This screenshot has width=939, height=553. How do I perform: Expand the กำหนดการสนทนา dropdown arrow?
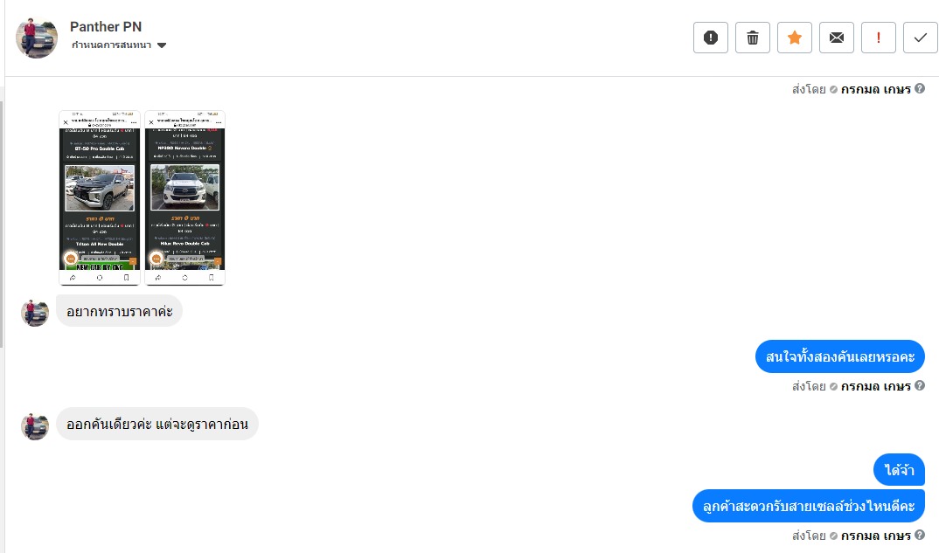pyautogui.click(x=161, y=45)
